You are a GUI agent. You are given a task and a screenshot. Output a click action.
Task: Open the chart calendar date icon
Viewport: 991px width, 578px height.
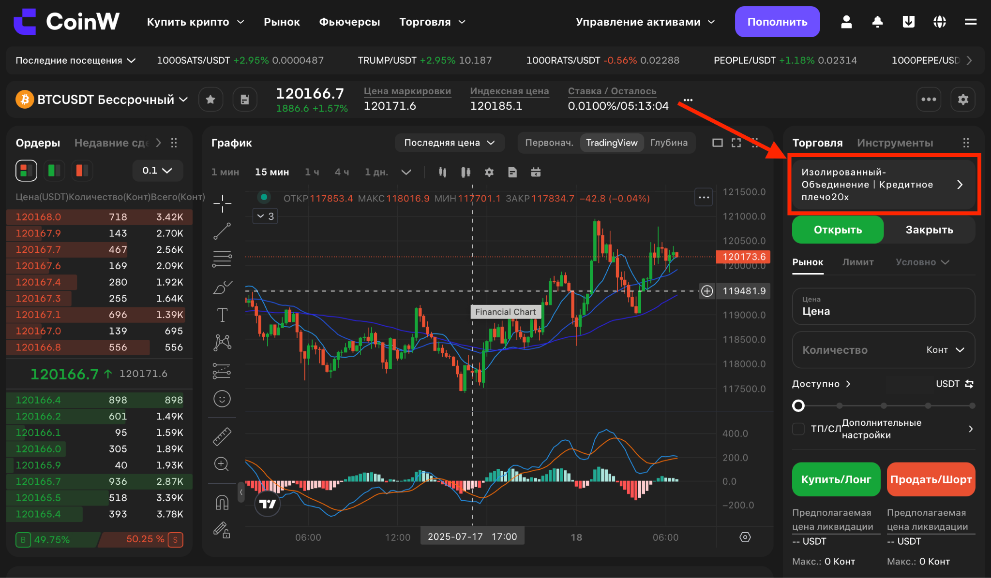click(x=536, y=172)
